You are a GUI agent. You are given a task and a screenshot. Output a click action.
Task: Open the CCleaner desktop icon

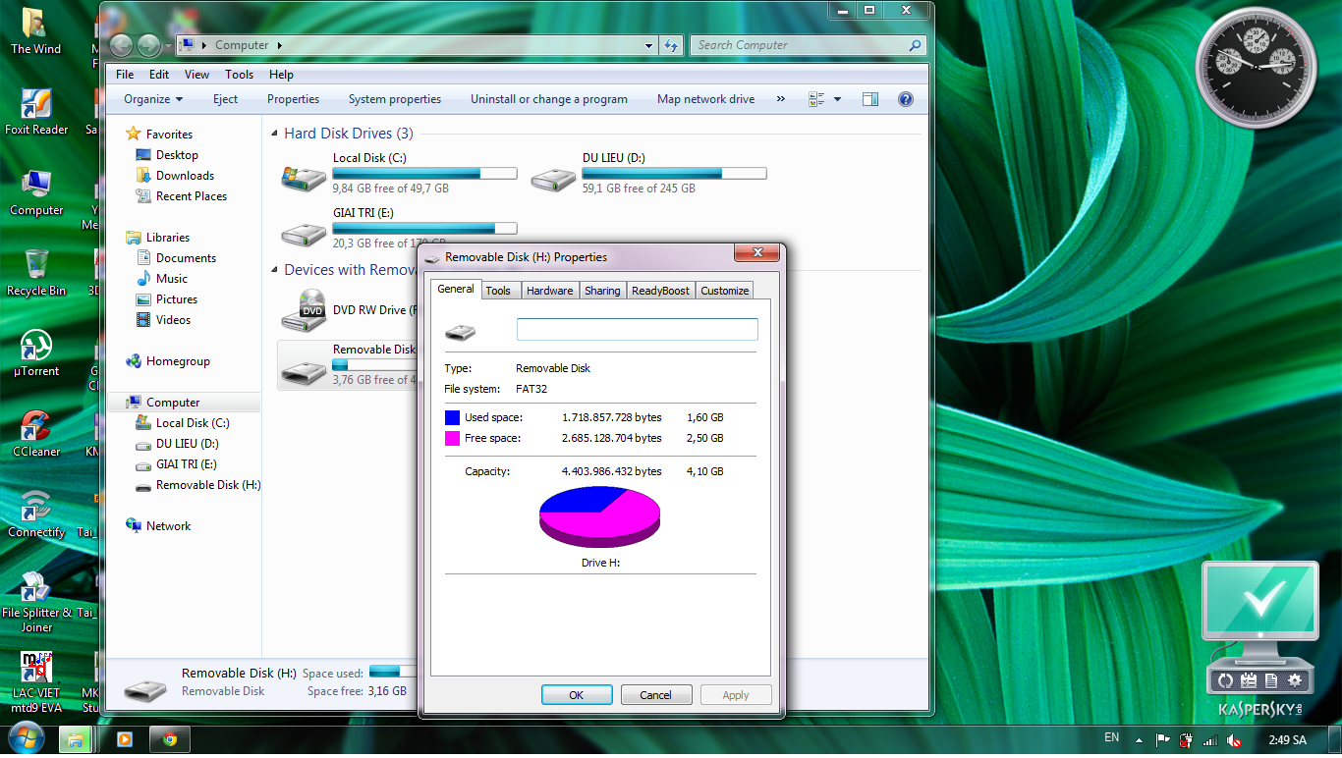point(36,433)
